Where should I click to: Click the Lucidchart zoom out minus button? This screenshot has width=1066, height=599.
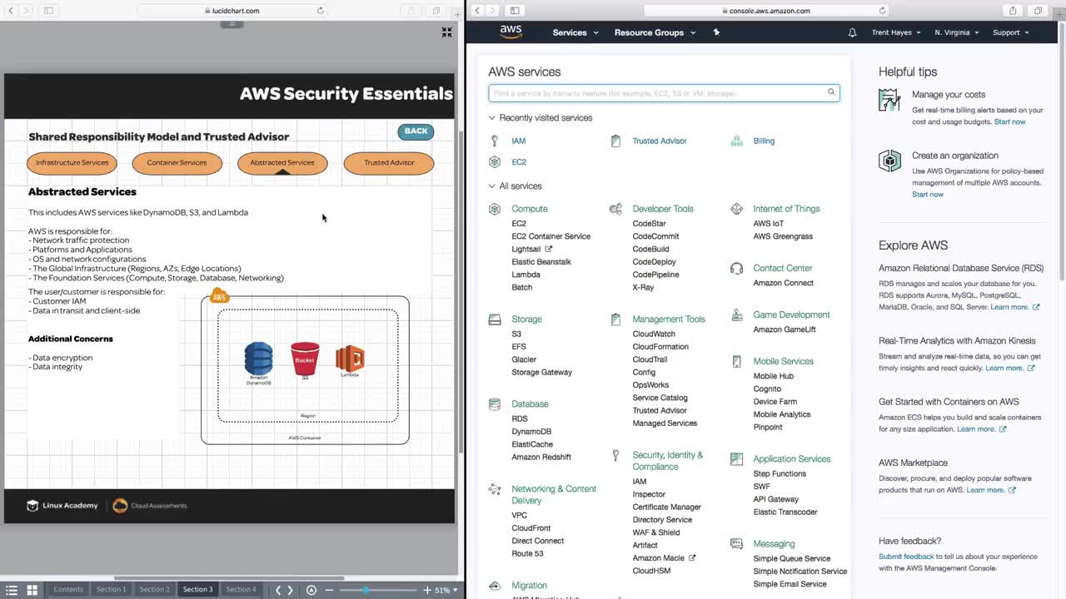pyautogui.click(x=329, y=590)
